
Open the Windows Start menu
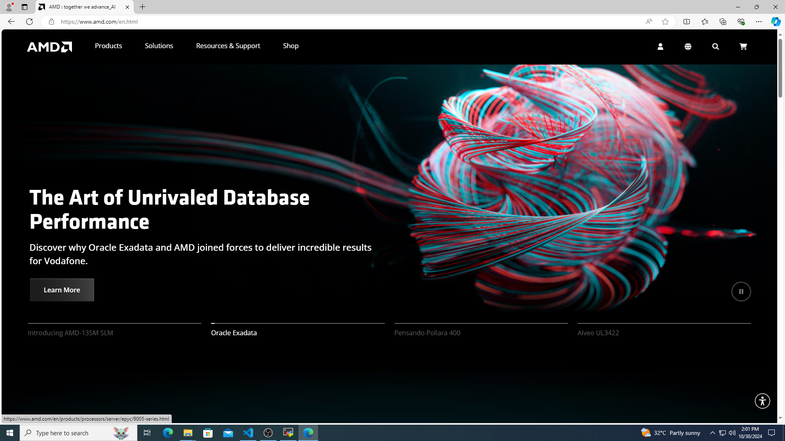(x=10, y=433)
